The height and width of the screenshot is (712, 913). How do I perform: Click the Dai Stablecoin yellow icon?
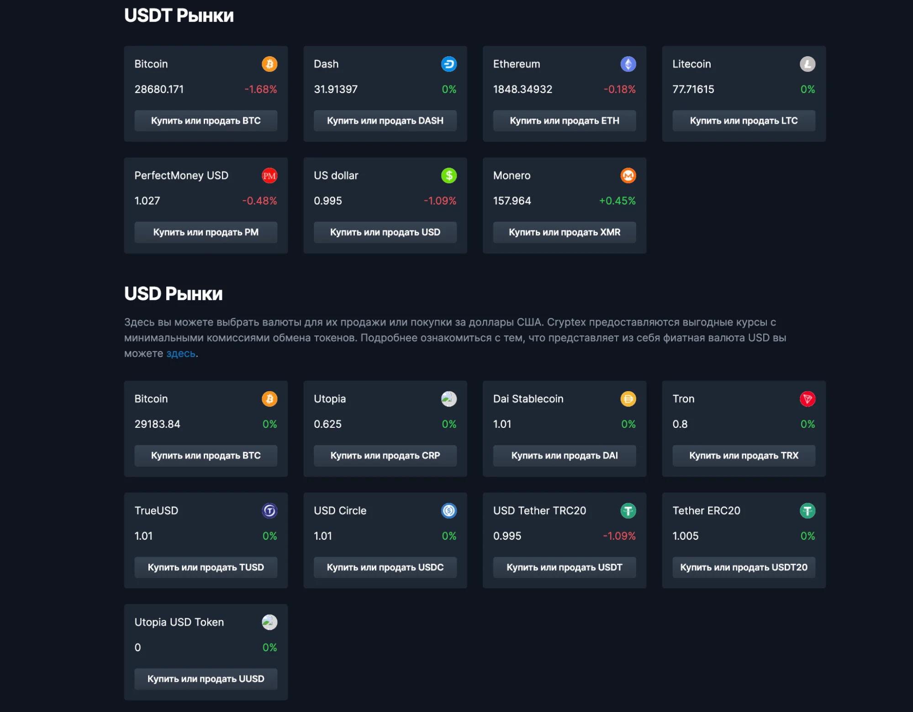(628, 399)
